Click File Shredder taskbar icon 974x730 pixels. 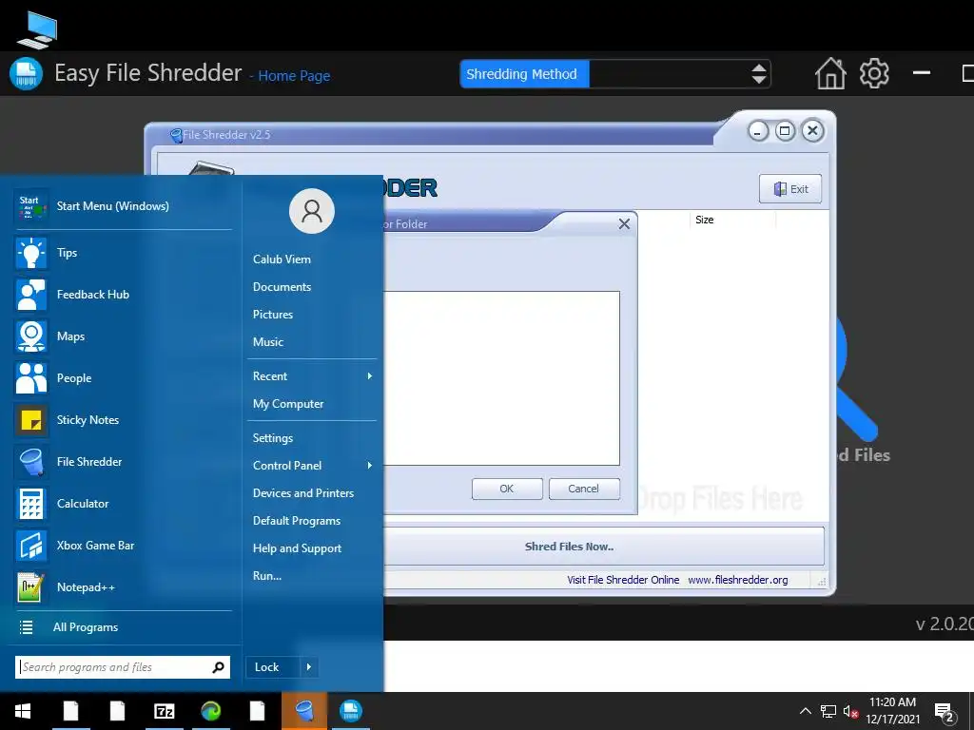coord(303,711)
